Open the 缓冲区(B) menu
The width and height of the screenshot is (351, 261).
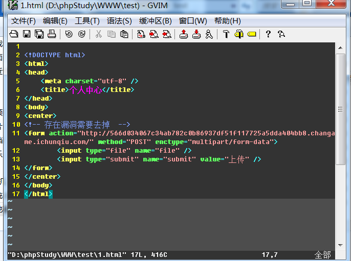[x=156, y=21]
